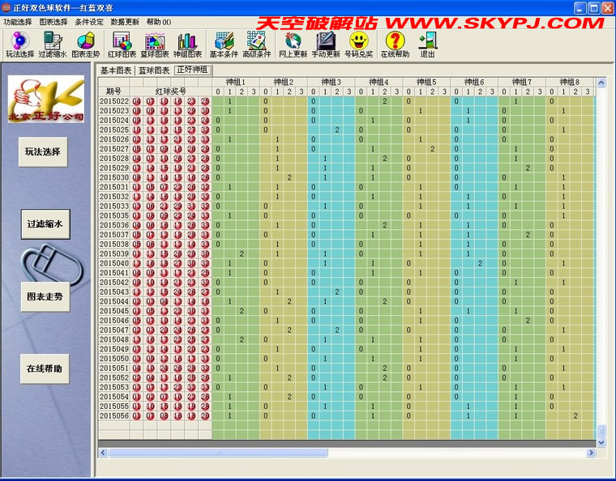616x481 pixels.
Task: Open the 过滤缩水 toolbar icon
Action: point(53,45)
